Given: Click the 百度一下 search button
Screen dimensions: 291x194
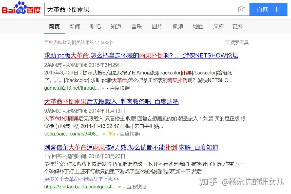Looking at the screenshot, I should pyautogui.click(x=268, y=9).
